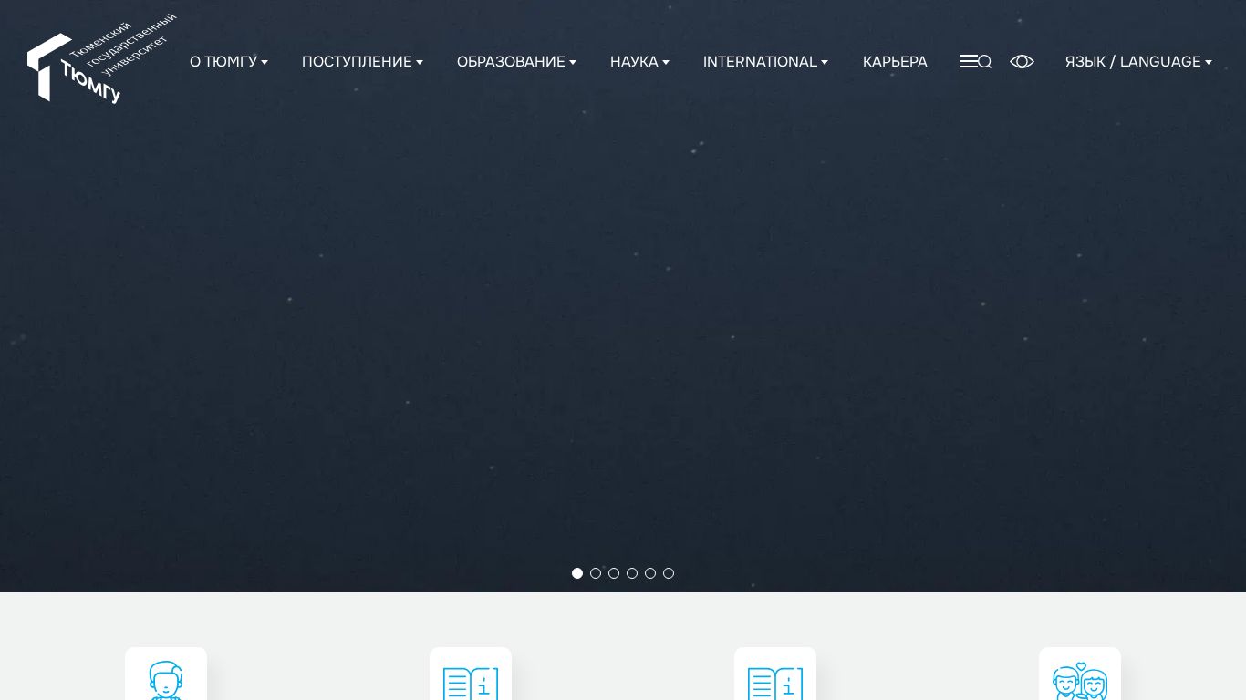
Task: Open the third open-book info icon card
Action: 775,674
